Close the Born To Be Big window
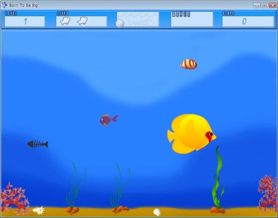278x218 pixels. click(272, 5)
